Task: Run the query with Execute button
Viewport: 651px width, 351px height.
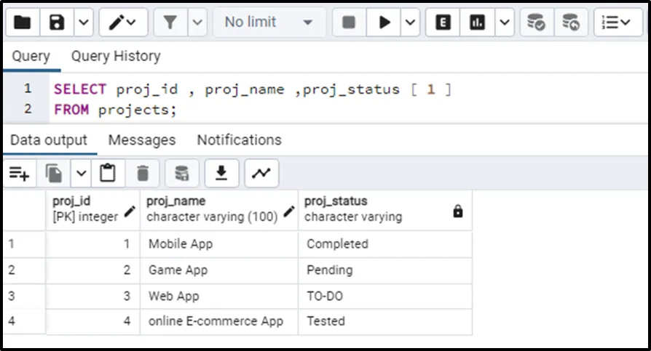Action: (384, 23)
